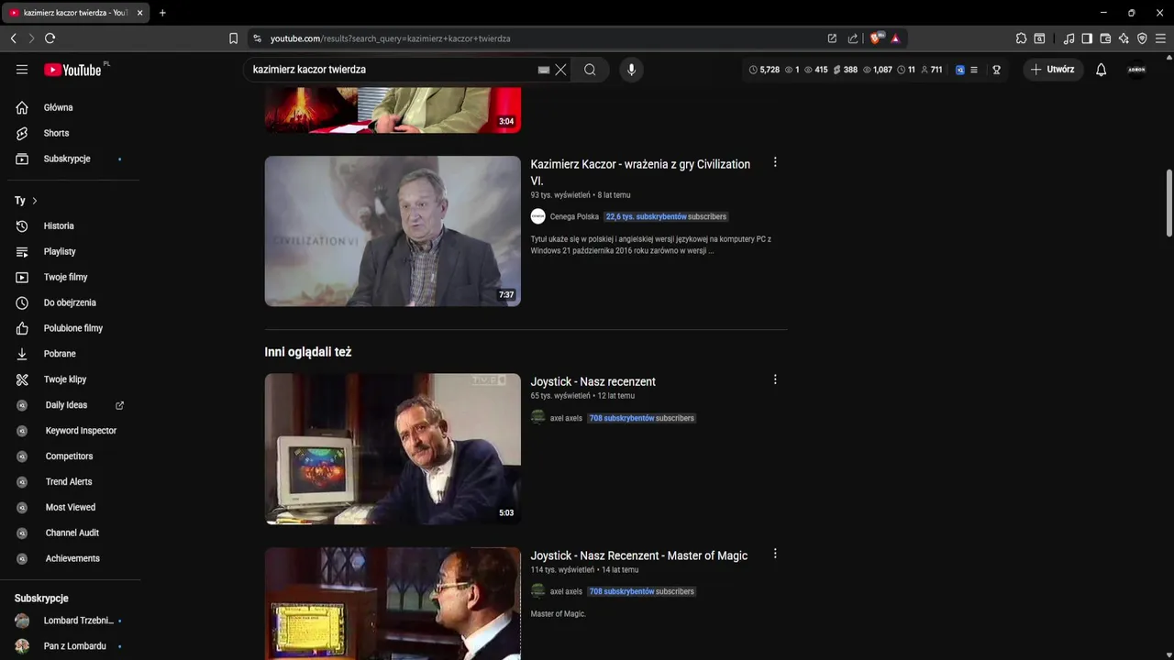1174x660 pixels.
Task: Open the Brave Wallet icon
Action: [x=1105, y=38]
